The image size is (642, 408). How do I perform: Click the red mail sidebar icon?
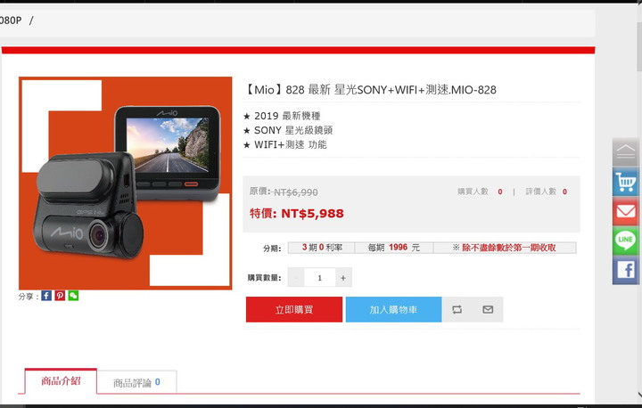pos(626,211)
